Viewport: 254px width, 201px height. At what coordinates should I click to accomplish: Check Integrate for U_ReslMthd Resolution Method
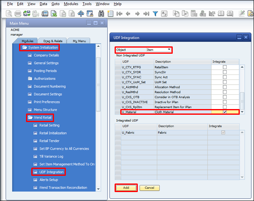[x=225, y=92]
